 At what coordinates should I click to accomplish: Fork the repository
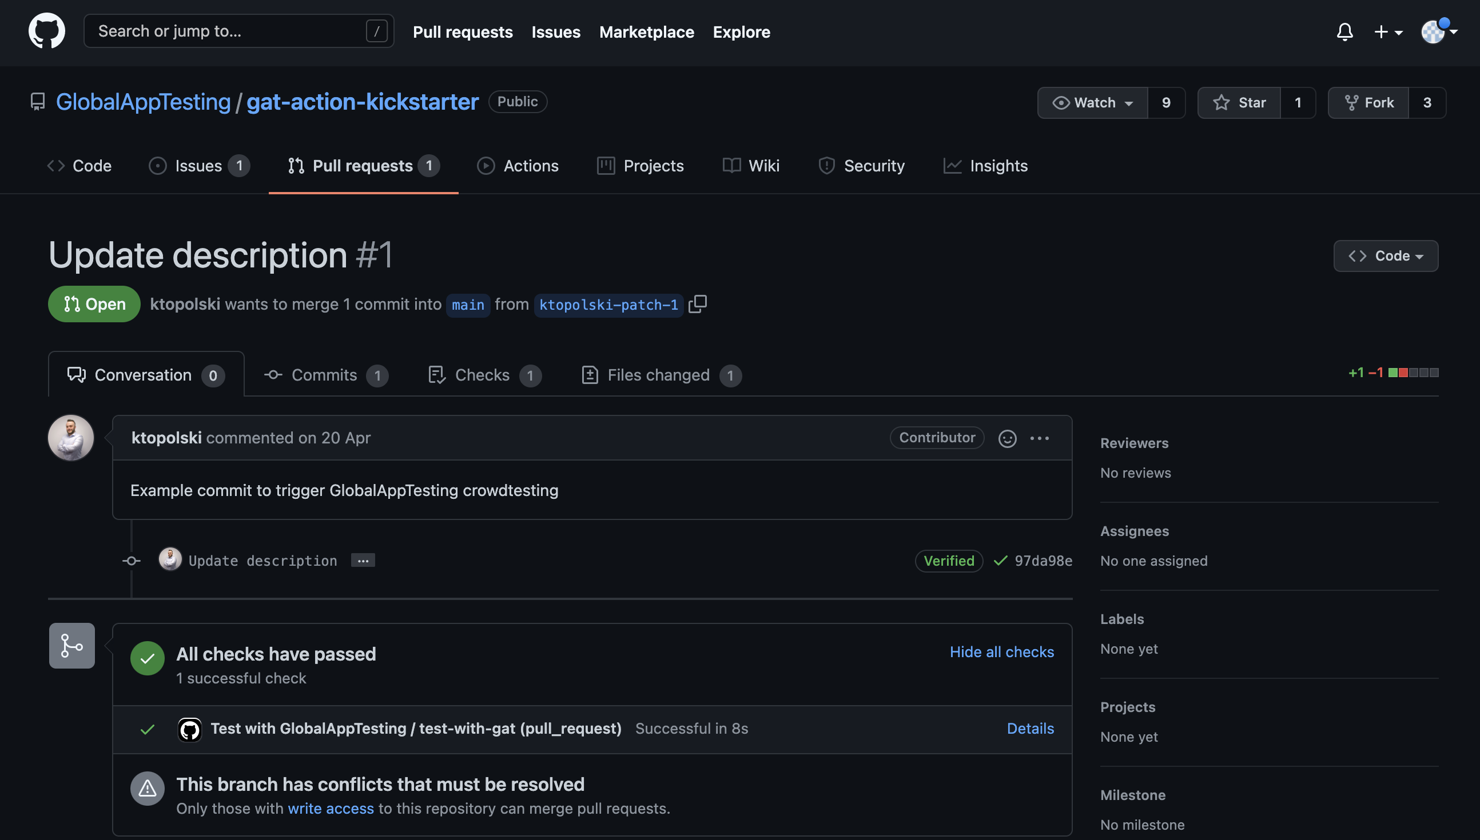(1368, 103)
